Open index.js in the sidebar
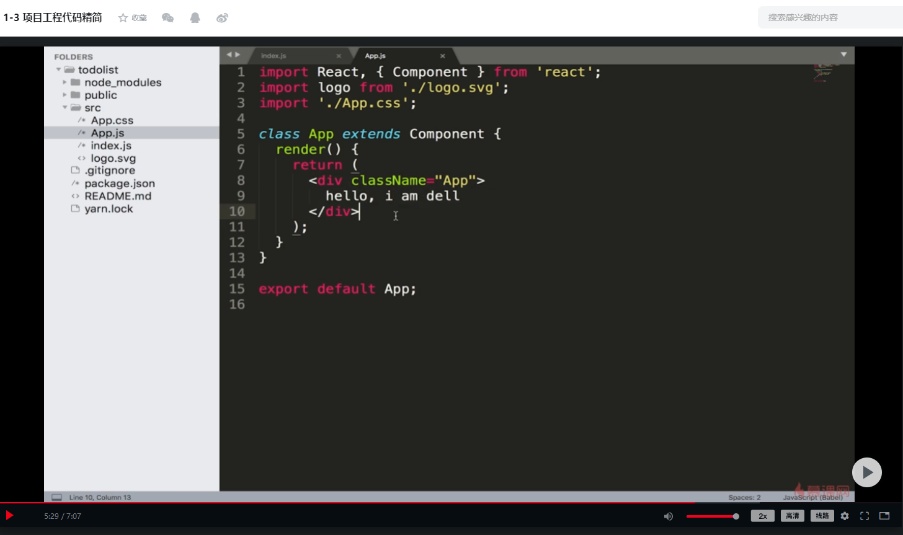 pyautogui.click(x=111, y=146)
